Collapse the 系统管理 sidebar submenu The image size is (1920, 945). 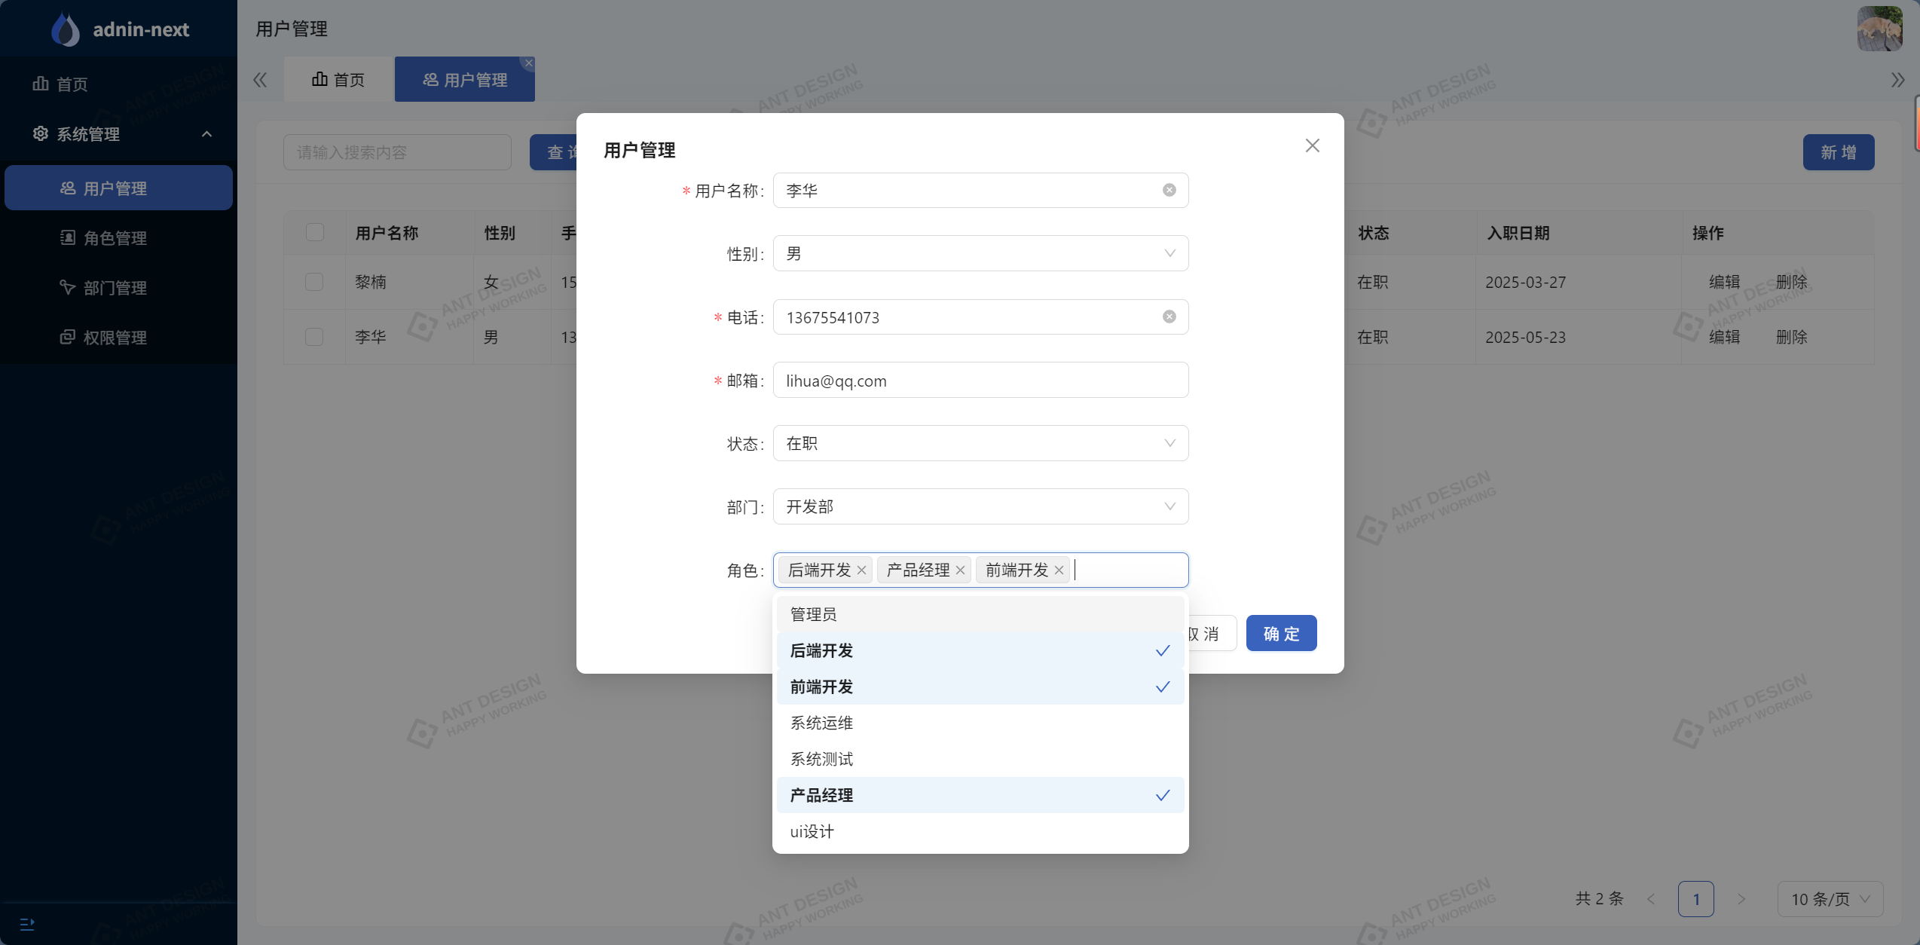(121, 134)
